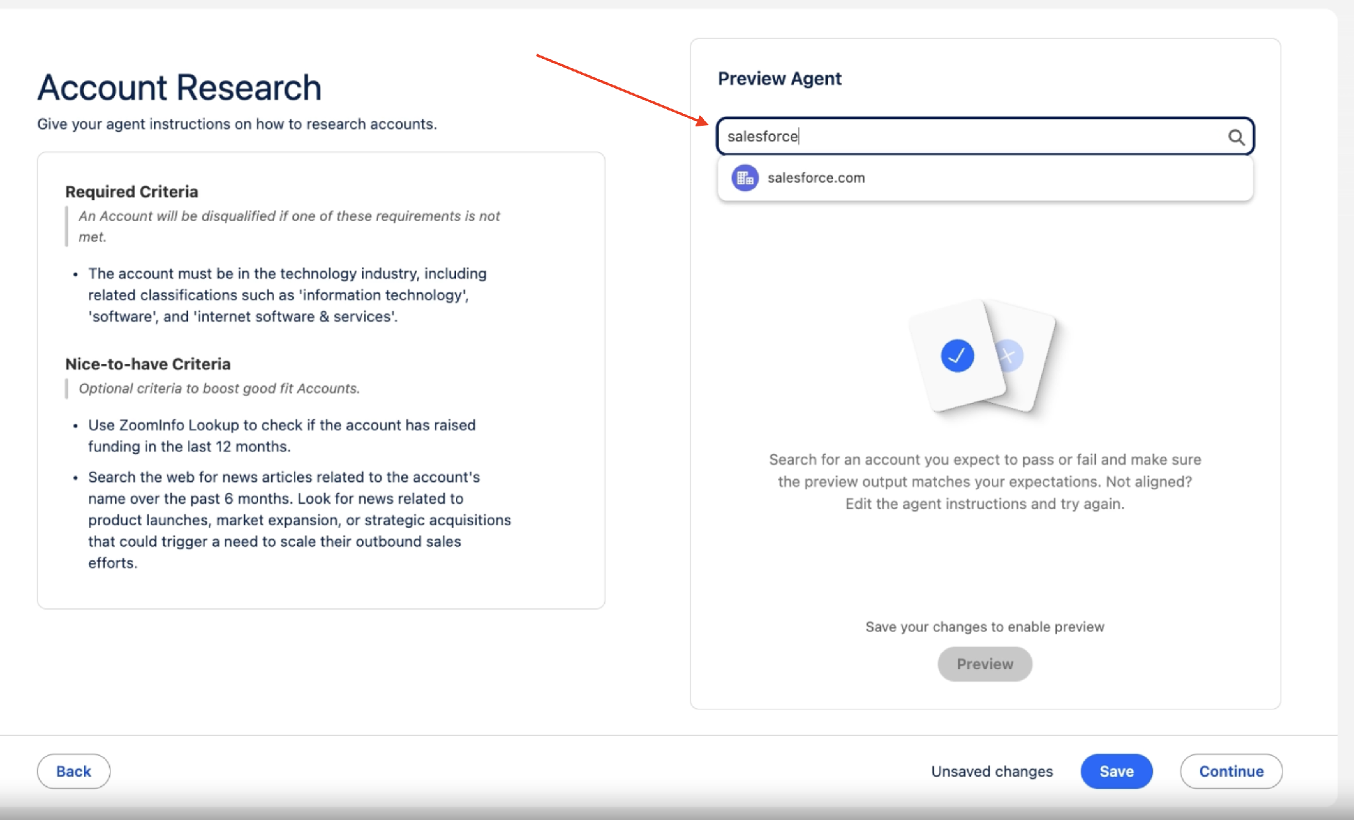The height and width of the screenshot is (820, 1354).
Task: Click the 'Search for an account you expect' text
Action: [x=985, y=481]
